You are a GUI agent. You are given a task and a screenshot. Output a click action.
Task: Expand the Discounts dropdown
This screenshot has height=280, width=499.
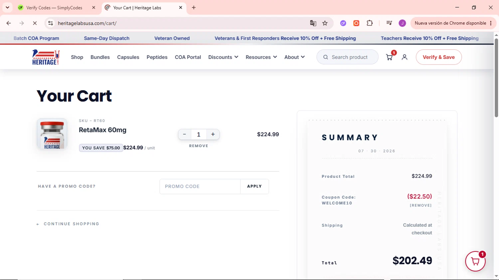[x=223, y=57]
